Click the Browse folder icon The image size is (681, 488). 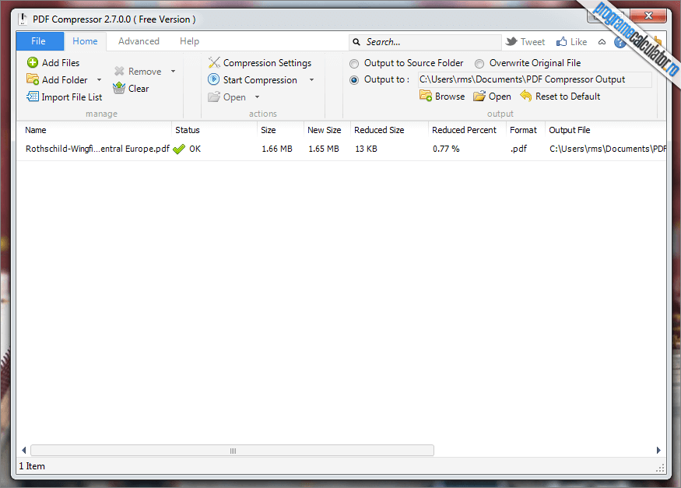pos(426,96)
